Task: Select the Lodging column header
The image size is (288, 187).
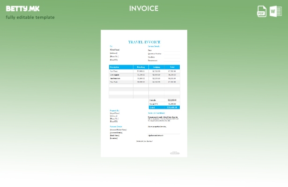Action: point(156,67)
